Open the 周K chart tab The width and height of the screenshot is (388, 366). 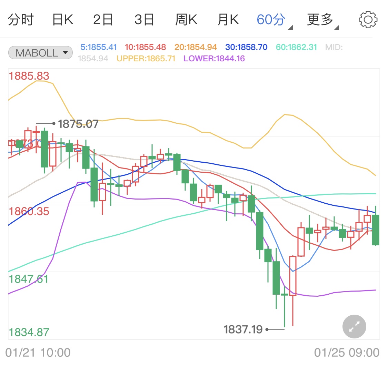[186, 20]
